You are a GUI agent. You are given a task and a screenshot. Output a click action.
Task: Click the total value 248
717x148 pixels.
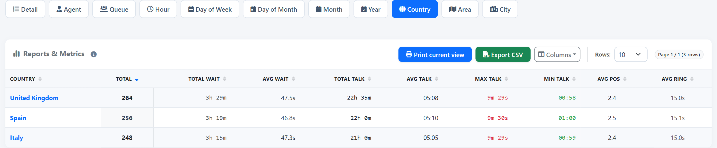tap(127, 138)
